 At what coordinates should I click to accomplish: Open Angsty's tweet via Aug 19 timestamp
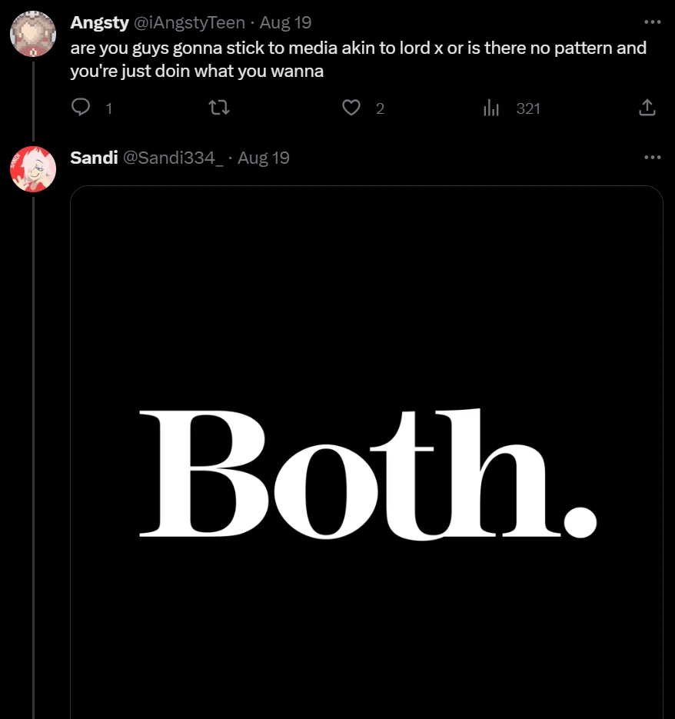coord(285,22)
